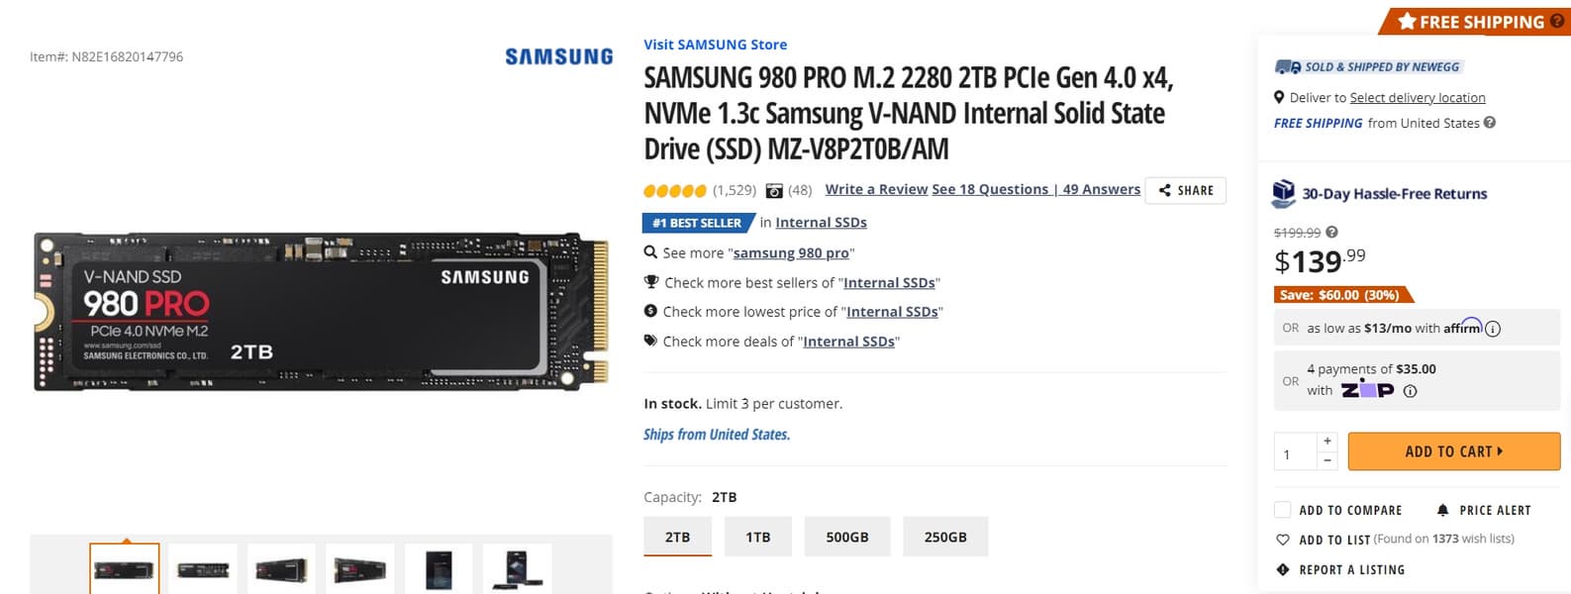Open the Select delivery location link

click(x=1418, y=97)
